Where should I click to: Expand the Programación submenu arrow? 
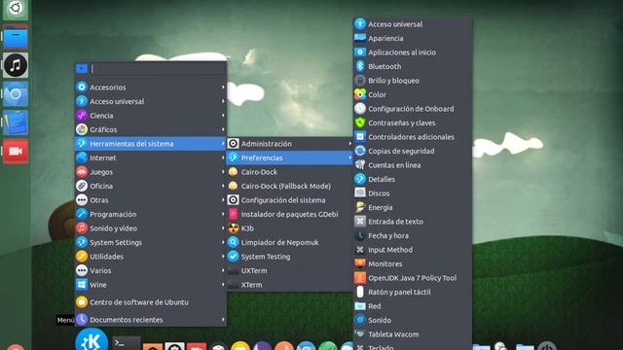[x=223, y=214]
